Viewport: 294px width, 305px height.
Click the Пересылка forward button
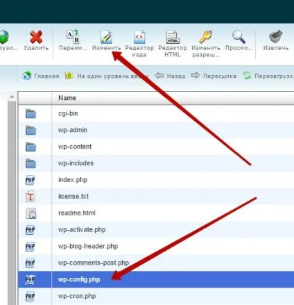214,76
